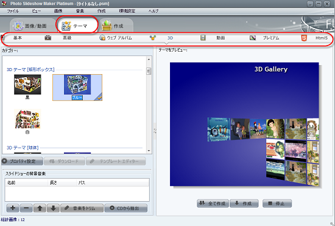Click the application icon in title bar
The width and height of the screenshot is (335, 226).
point(4,4)
